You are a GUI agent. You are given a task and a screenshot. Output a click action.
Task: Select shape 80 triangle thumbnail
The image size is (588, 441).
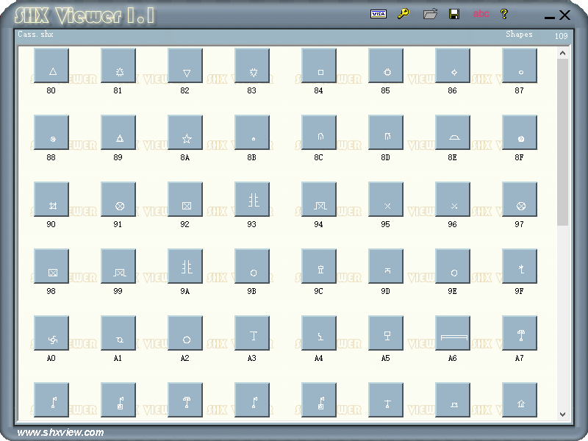tap(51, 66)
